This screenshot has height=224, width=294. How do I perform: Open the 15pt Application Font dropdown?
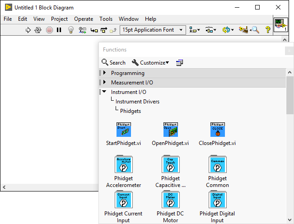click(x=153, y=30)
